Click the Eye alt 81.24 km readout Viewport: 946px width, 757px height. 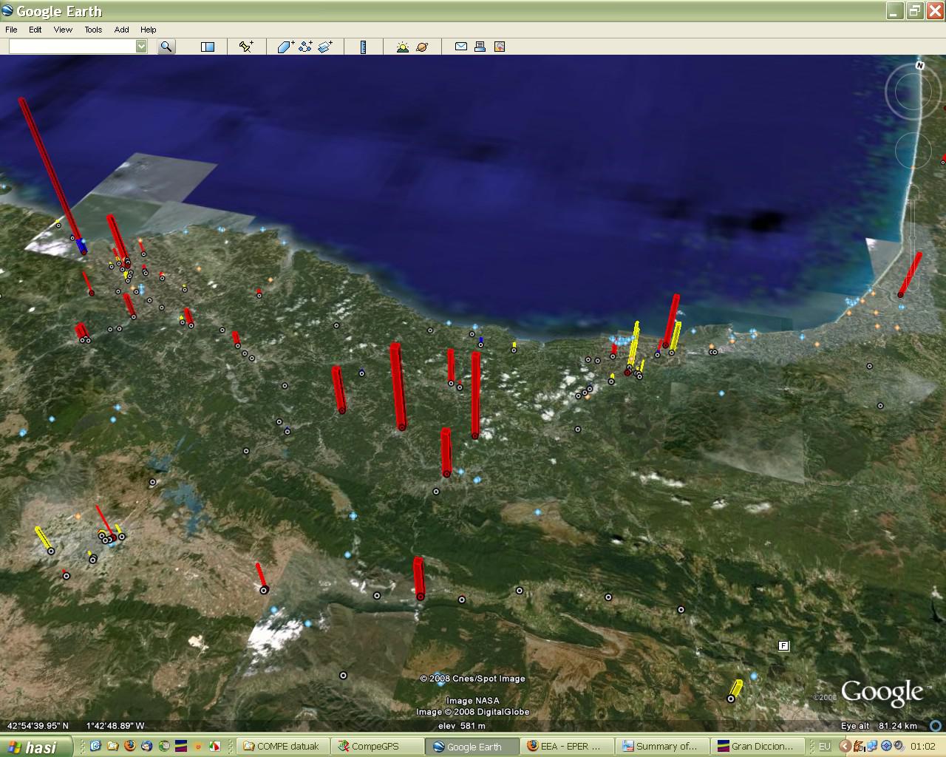coord(879,726)
